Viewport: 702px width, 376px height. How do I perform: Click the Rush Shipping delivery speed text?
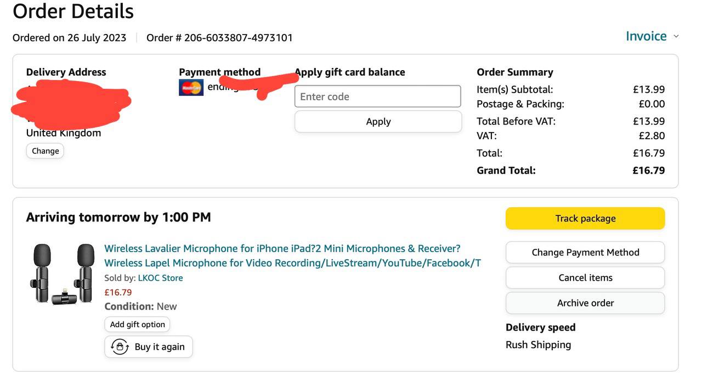[x=538, y=345]
